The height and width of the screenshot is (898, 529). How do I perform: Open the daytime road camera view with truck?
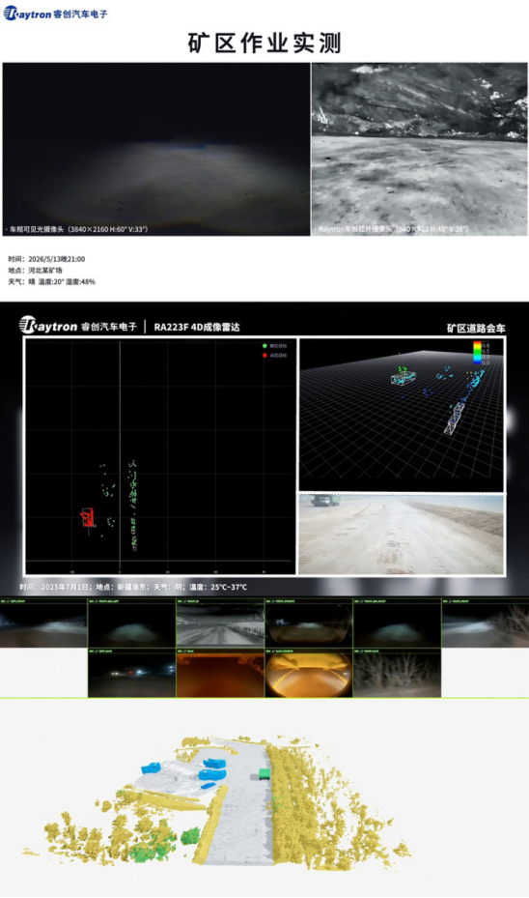point(401,535)
